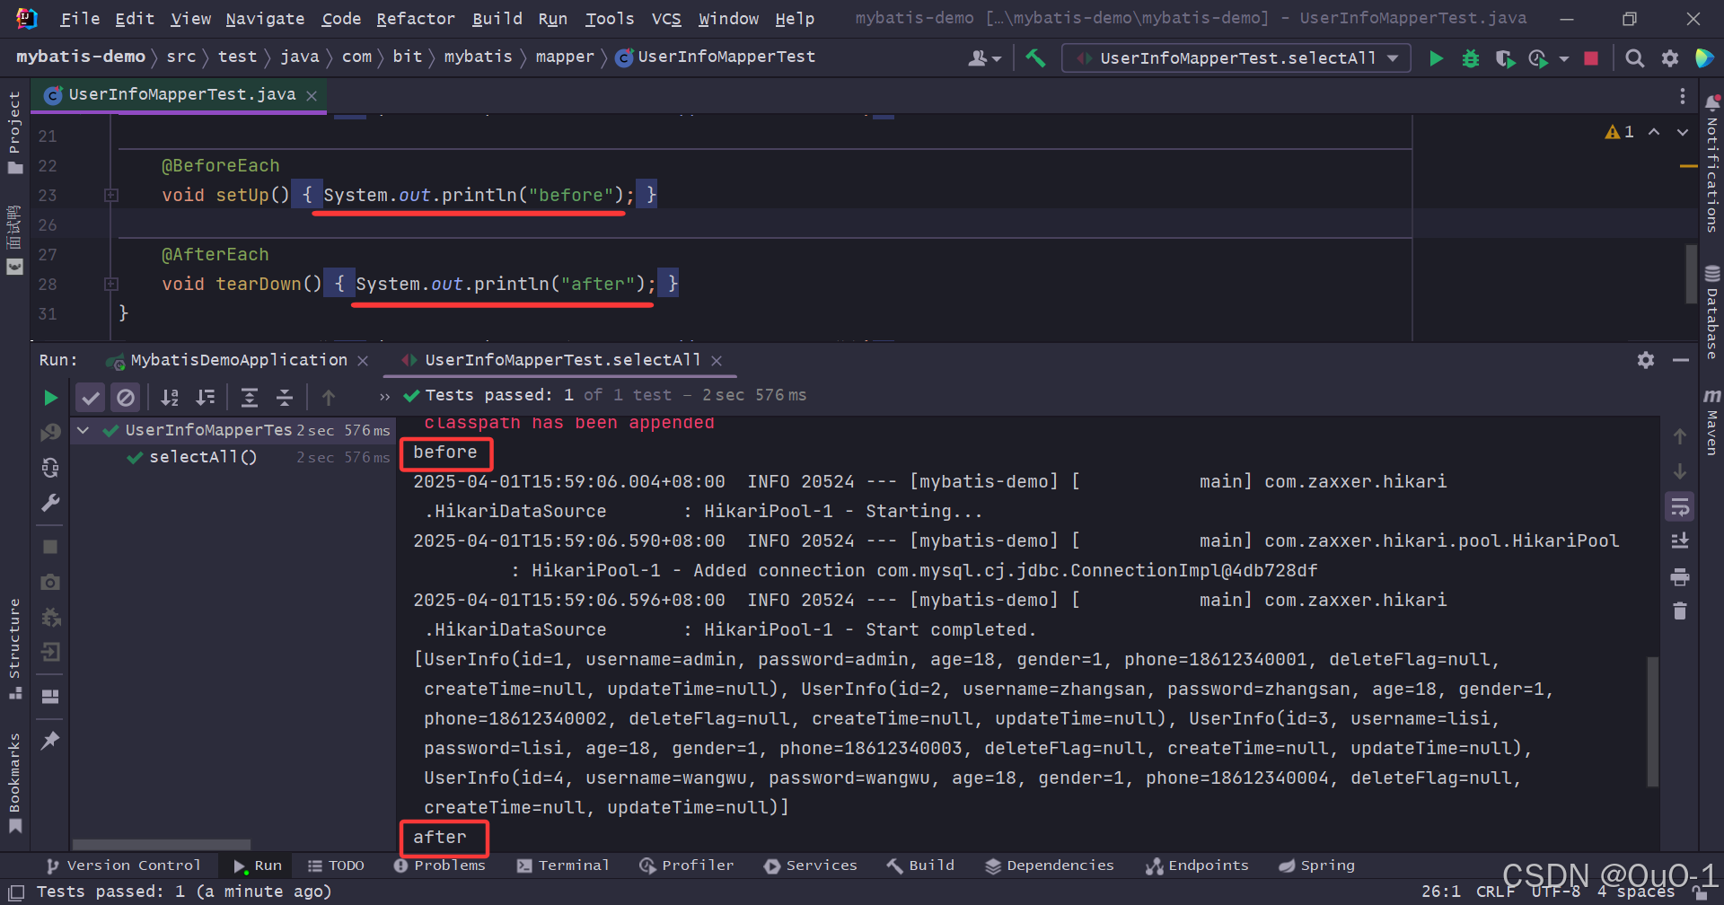Show more test toolbar actions chevron
1724x905 pixels.
pos(385,396)
